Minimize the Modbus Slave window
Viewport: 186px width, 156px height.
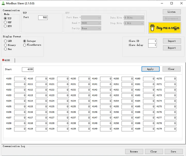pyautogui.click(x=162, y=3)
